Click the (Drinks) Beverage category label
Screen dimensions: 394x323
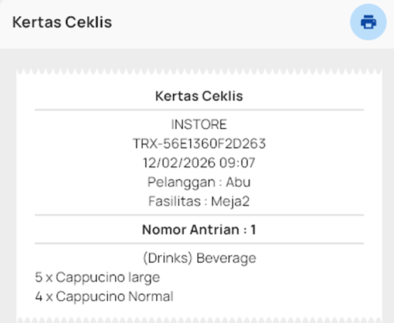[x=198, y=258]
